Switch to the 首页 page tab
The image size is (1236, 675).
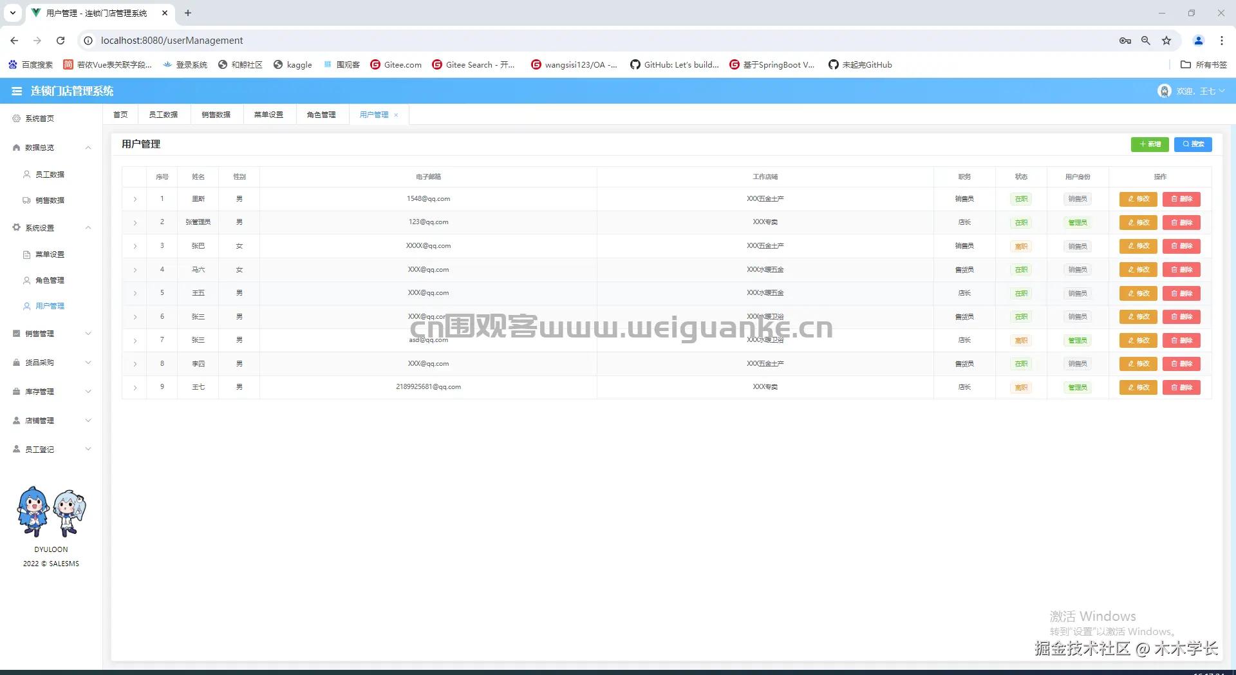[x=120, y=115]
